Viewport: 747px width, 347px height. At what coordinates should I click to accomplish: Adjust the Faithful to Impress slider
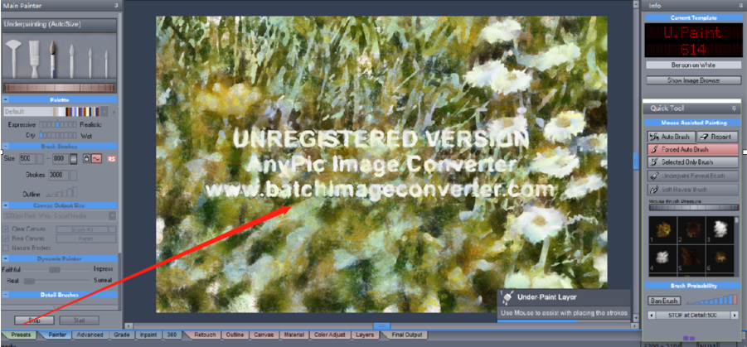(x=57, y=269)
